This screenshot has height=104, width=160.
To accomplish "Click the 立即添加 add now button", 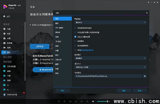I will [40, 46].
